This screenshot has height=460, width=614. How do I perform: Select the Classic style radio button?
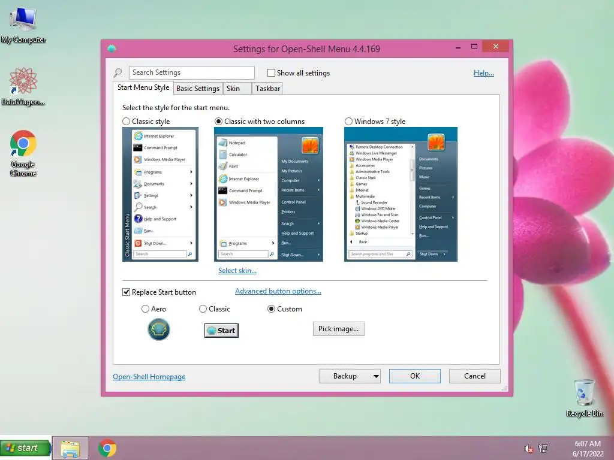click(x=126, y=122)
